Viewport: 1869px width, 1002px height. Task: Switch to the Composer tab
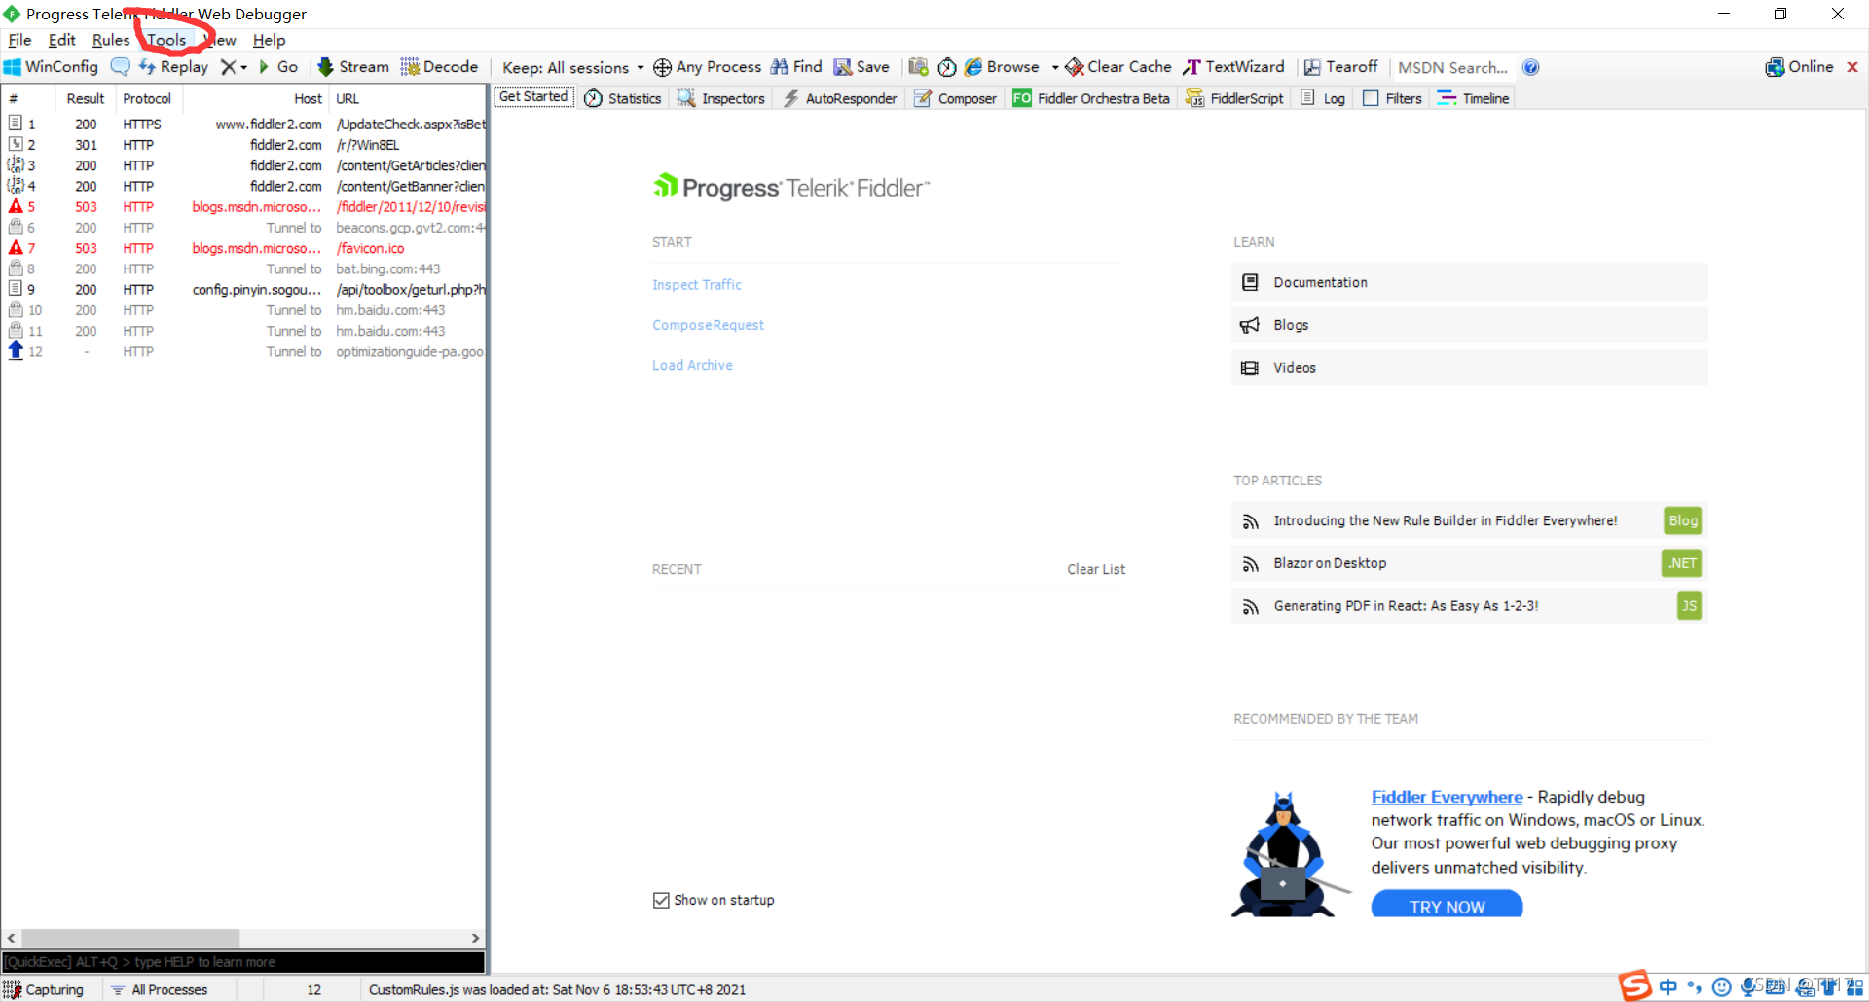[955, 98]
